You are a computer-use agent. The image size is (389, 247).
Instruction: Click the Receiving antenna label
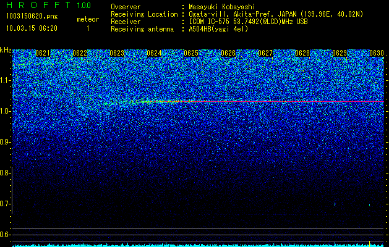pos(142,29)
